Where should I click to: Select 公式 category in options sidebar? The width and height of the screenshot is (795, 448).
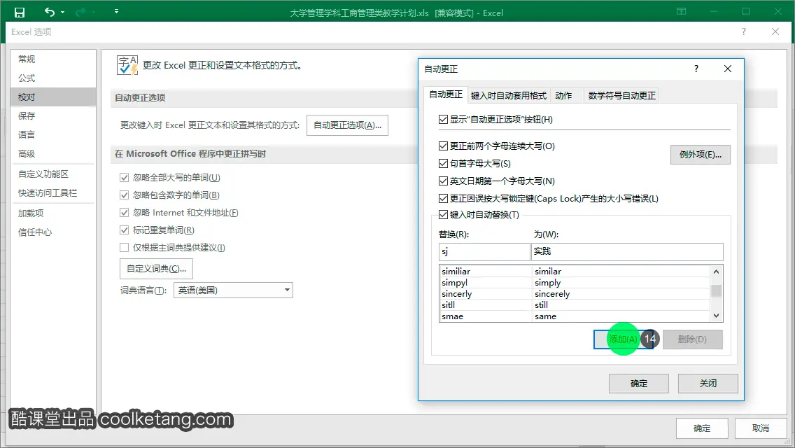pos(53,78)
